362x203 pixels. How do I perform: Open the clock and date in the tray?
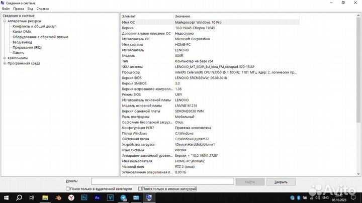tap(339, 197)
